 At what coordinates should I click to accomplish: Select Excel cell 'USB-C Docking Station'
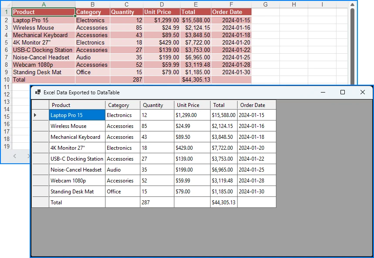[x=44, y=50]
